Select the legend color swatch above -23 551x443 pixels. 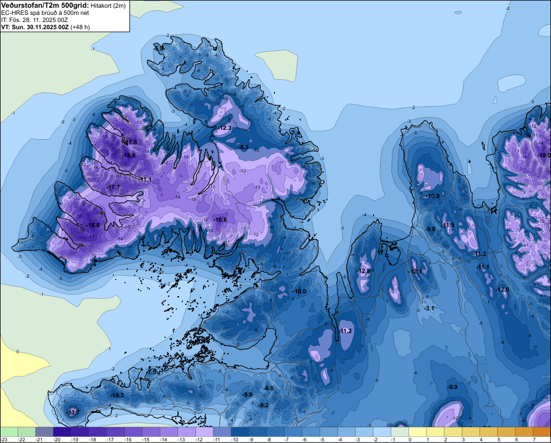point(9,431)
